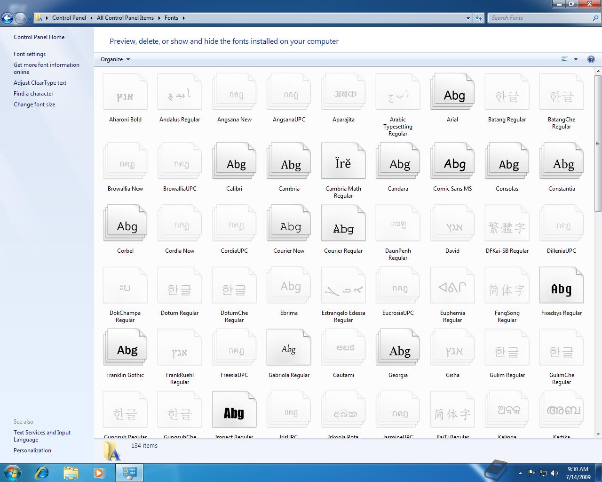Select the Georgia font icon
Viewport: 602px width, 482px height.
coord(398,348)
